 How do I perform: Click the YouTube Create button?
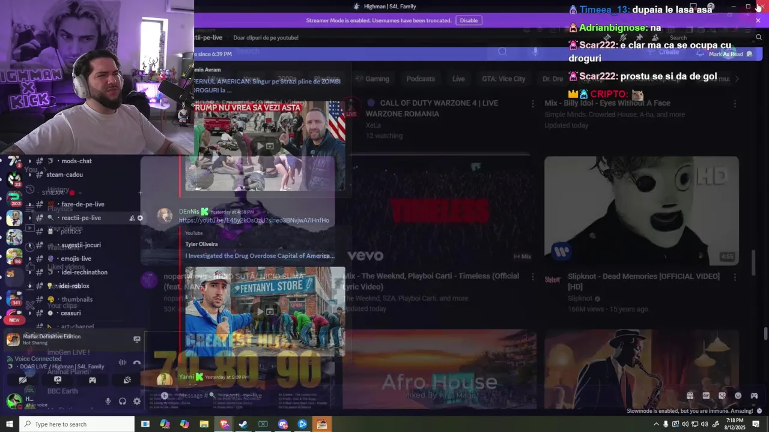tap(663, 52)
